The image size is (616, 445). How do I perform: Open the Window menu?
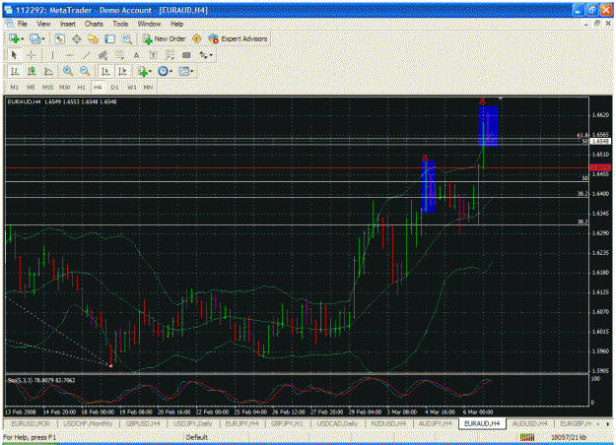[x=149, y=24]
